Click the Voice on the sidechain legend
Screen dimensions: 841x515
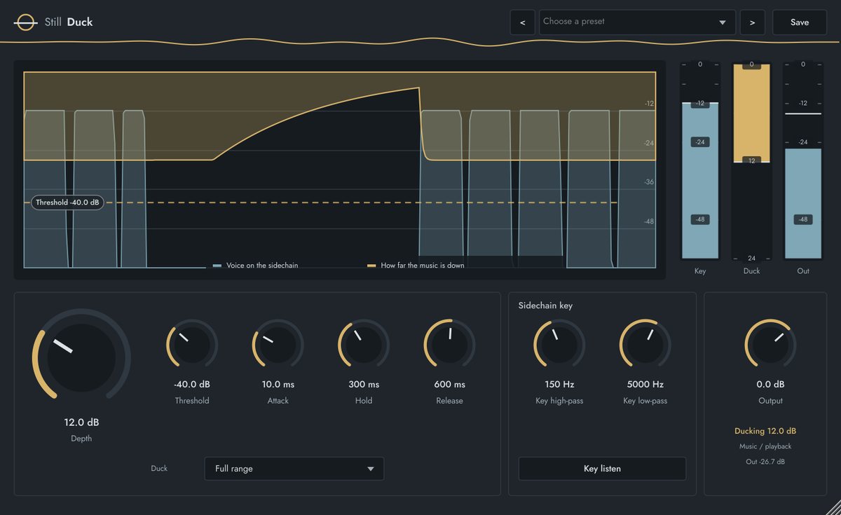255,266
